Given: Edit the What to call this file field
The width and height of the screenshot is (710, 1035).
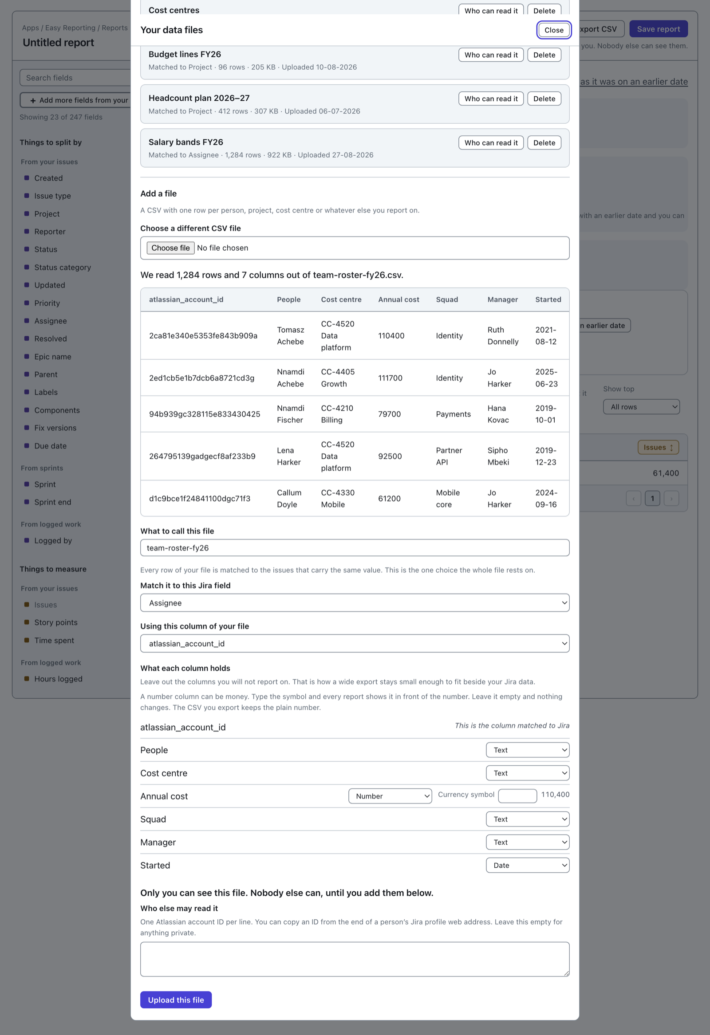Looking at the screenshot, I should pos(355,547).
